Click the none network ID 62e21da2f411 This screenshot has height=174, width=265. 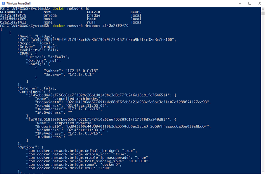[14, 22]
